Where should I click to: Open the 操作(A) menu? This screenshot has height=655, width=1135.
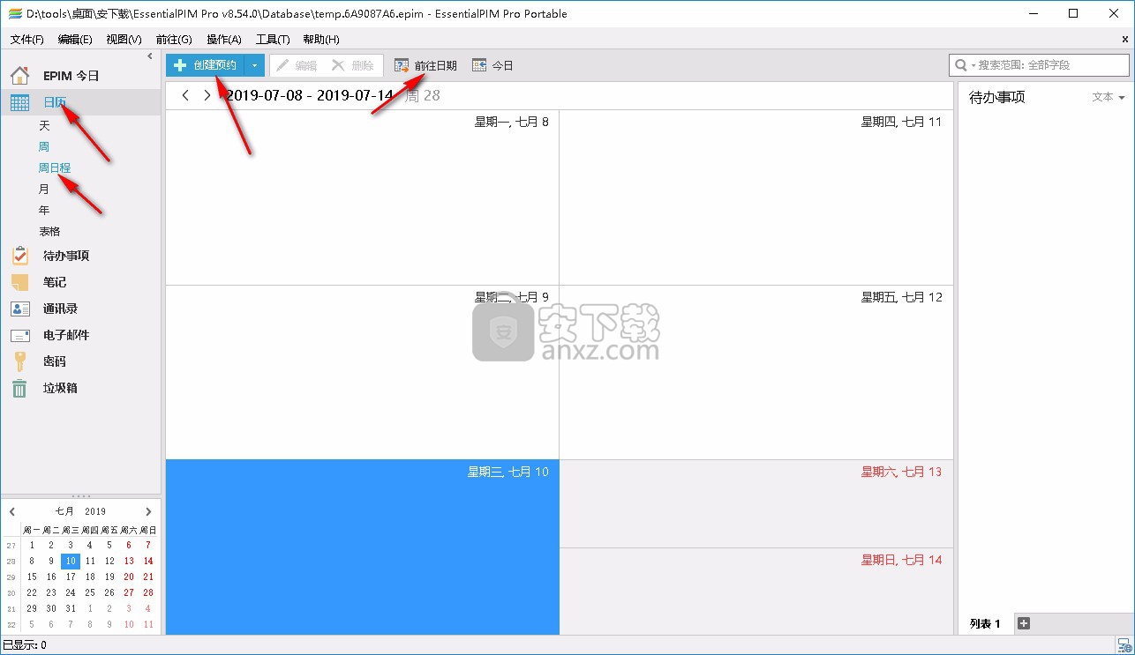(x=224, y=39)
